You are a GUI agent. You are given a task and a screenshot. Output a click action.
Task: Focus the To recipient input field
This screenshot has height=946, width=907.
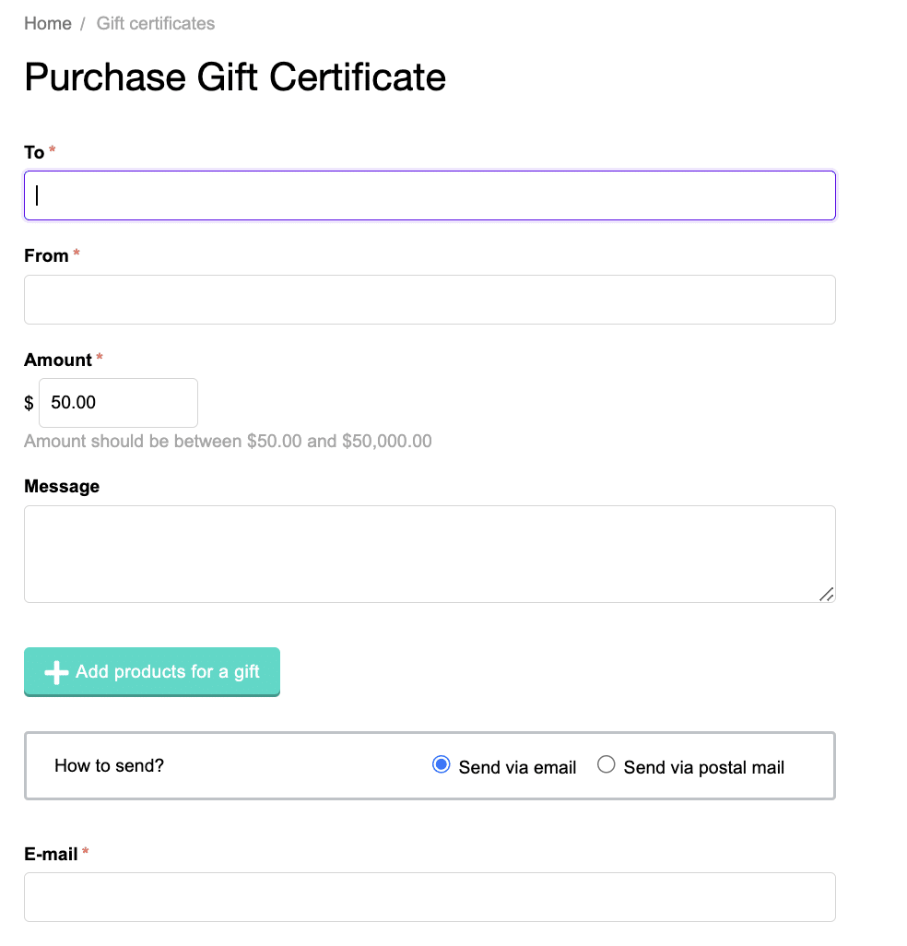pyautogui.click(x=430, y=195)
